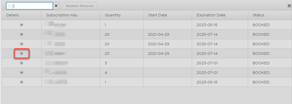Open details arrow in the last table row
The width and height of the screenshot is (292, 104).
click(x=22, y=82)
